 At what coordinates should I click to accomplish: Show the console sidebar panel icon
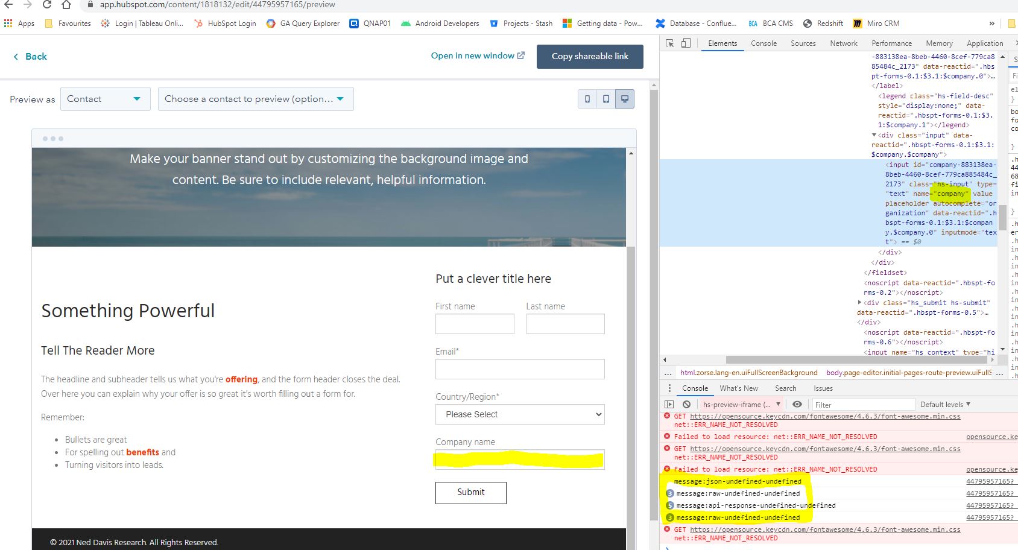coord(669,405)
